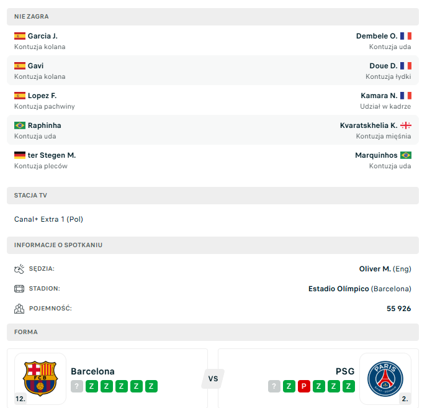Screen dimensions: 422x408
Task: Click the PSG team name in form section
Action: pyautogui.click(x=345, y=371)
